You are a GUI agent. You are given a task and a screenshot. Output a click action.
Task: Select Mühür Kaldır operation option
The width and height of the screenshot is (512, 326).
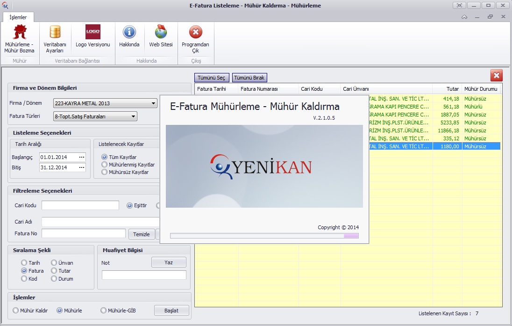point(16,311)
